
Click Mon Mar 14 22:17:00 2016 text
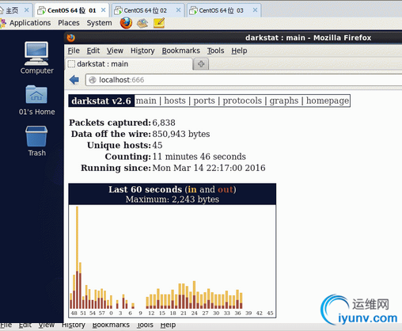(209, 168)
